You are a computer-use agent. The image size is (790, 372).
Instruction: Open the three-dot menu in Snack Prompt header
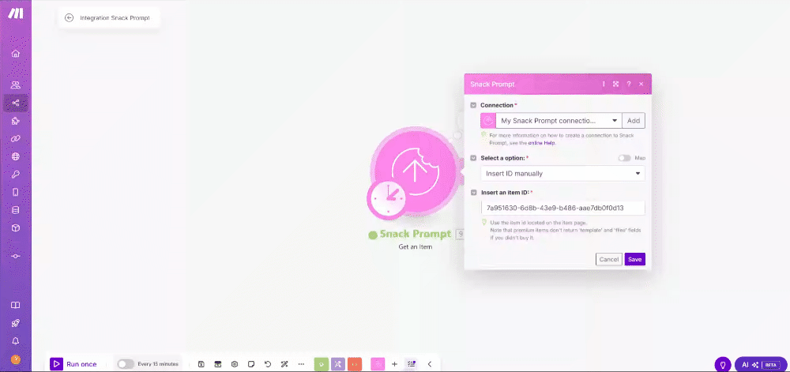click(604, 84)
